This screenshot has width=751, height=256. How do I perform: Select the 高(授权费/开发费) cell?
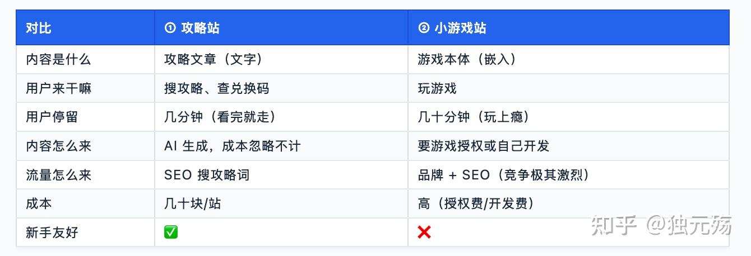(568, 203)
